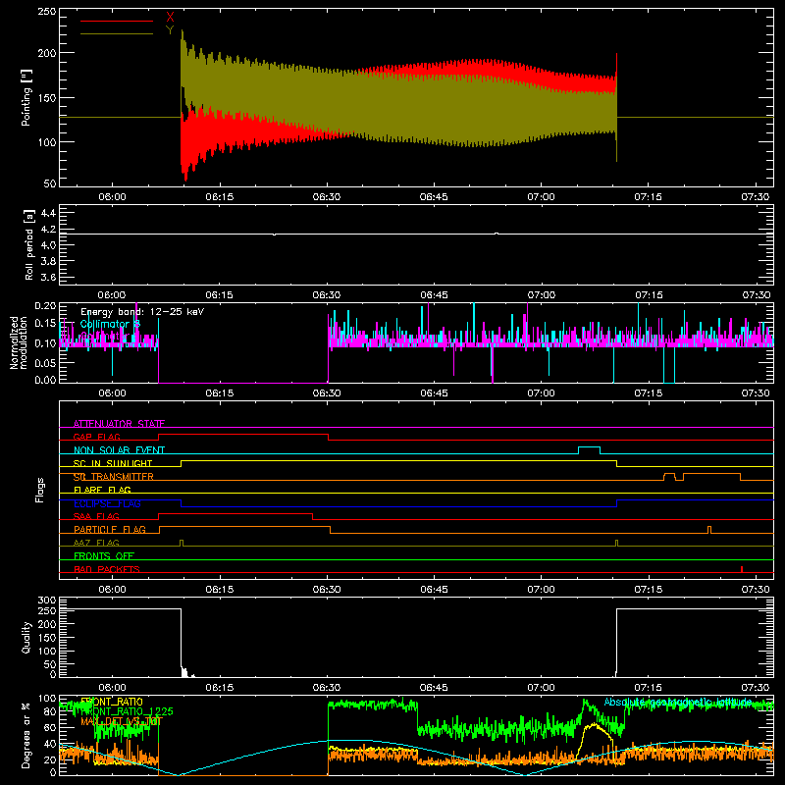785x785 pixels.
Task: Click the 07:30 time label under the Pointing plot
Action: click(756, 197)
